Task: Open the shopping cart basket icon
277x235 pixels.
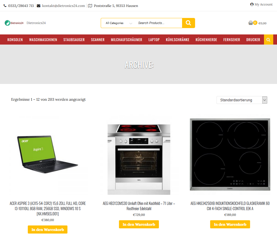Action: pos(250,23)
